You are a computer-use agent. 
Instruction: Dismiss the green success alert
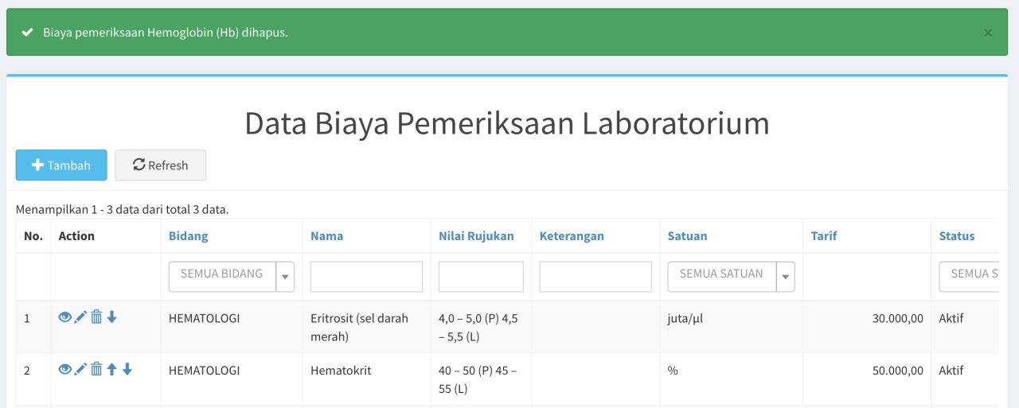[x=988, y=33]
